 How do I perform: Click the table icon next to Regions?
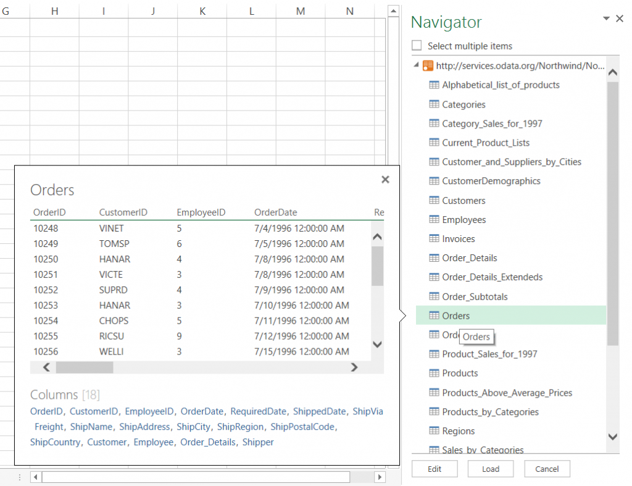(434, 431)
